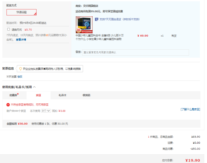Click the product price ¥ 69.90
Viewport: 207px width, 163px height.
click(x=143, y=36)
